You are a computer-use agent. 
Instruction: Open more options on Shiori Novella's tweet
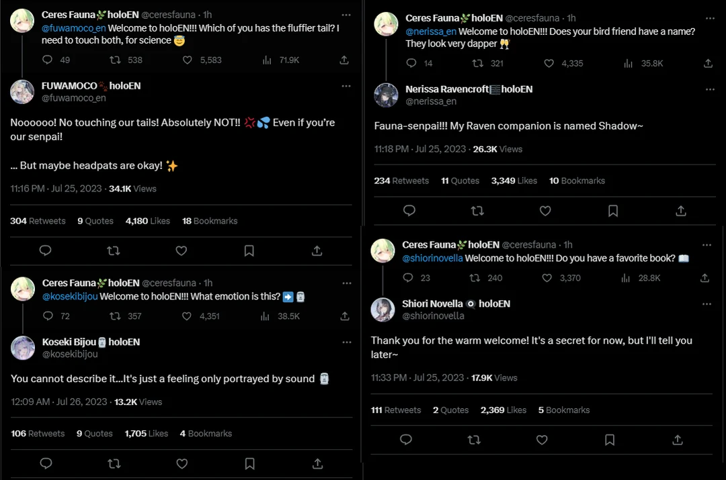[x=707, y=303]
